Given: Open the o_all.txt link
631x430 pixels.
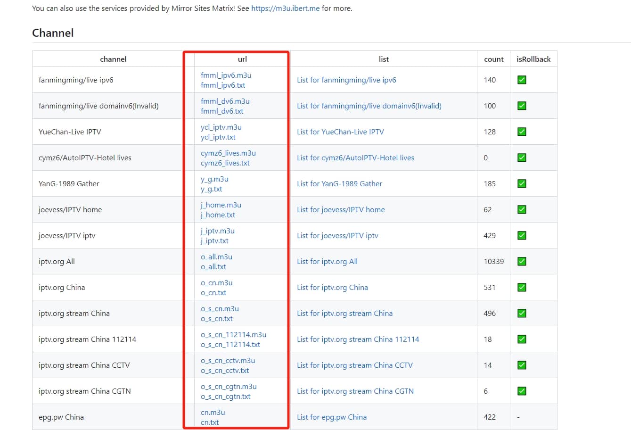Looking at the screenshot, I should tap(213, 266).
